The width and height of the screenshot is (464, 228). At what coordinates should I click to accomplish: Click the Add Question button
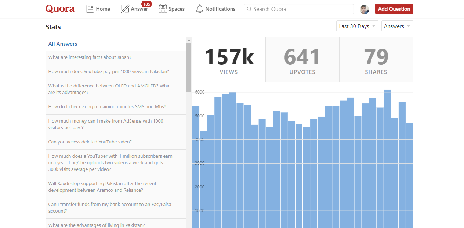[x=394, y=9]
